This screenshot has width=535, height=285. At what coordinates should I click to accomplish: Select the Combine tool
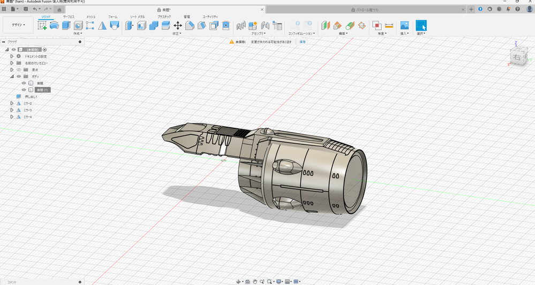point(154,26)
